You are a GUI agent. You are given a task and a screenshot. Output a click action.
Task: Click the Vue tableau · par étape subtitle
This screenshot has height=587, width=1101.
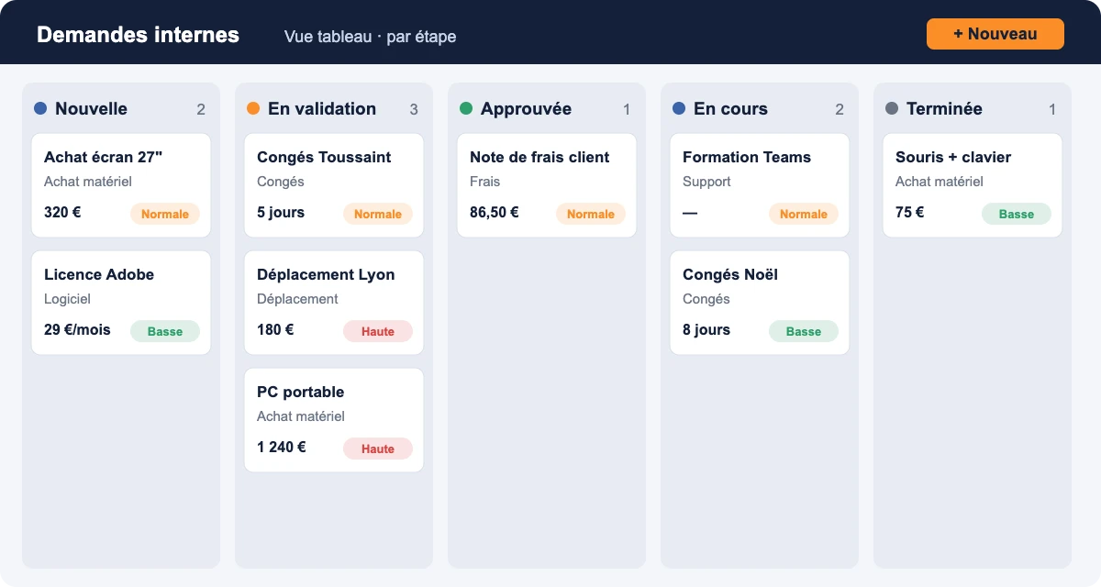coord(371,37)
